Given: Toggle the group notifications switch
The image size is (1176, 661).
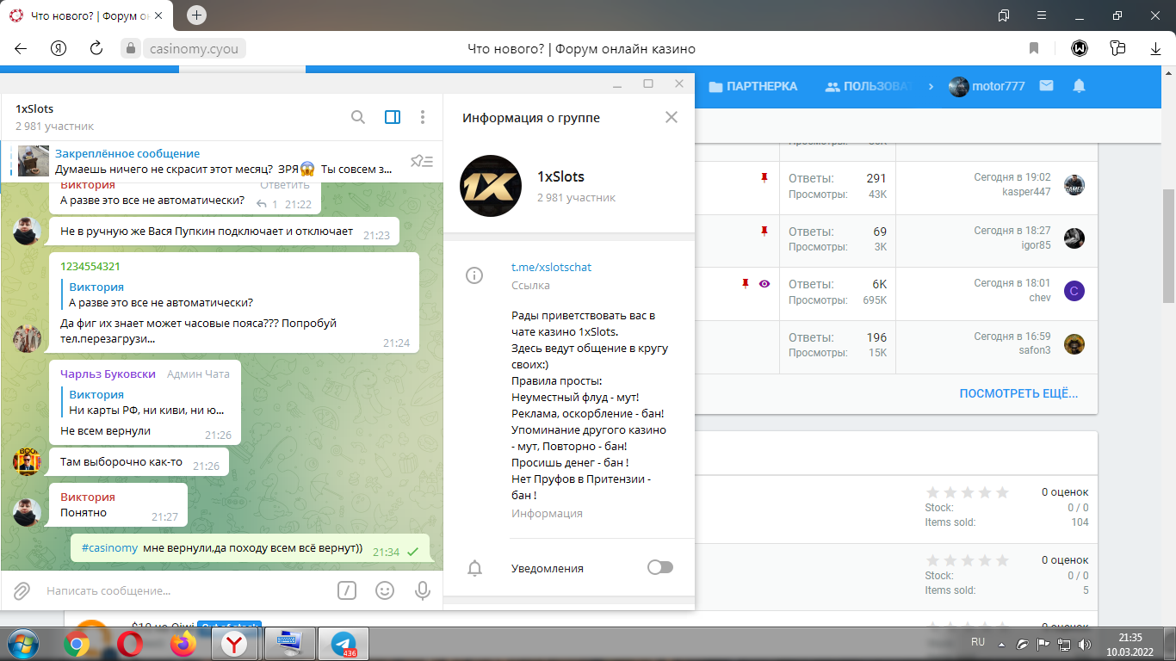Looking at the screenshot, I should coord(660,567).
